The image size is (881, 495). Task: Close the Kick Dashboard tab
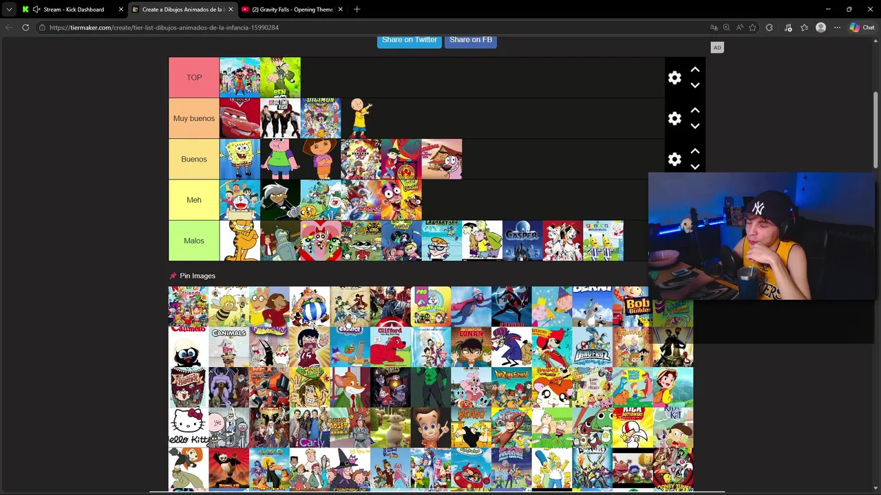(121, 10)
